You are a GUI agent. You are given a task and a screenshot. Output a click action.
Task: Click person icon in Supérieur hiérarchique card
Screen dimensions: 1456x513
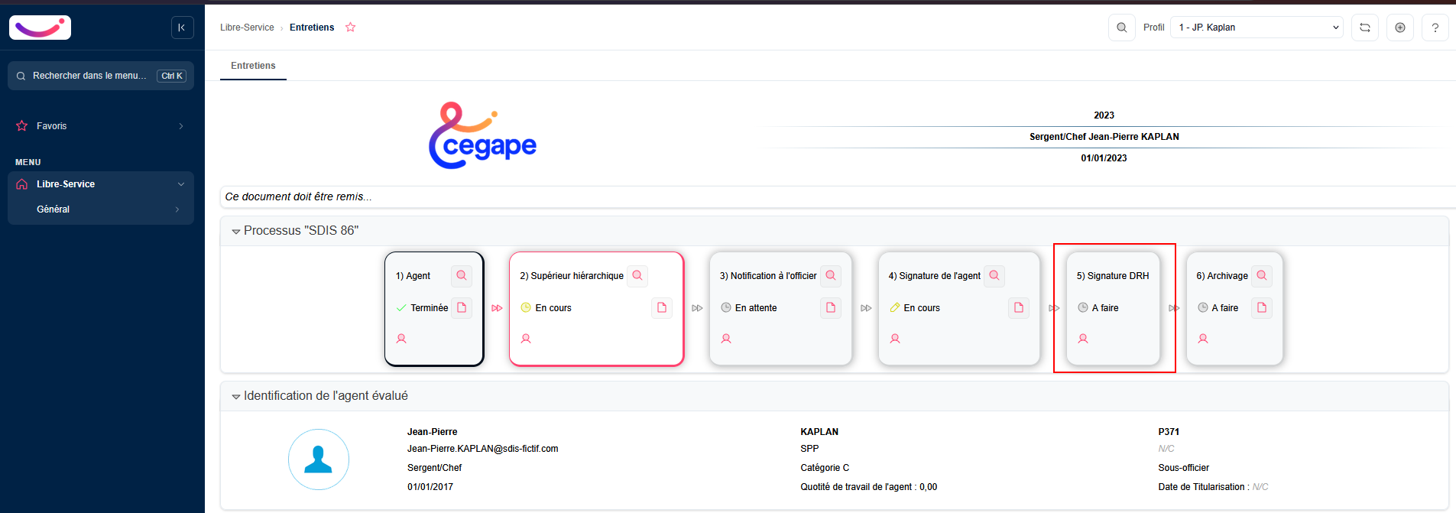(526, 339)
